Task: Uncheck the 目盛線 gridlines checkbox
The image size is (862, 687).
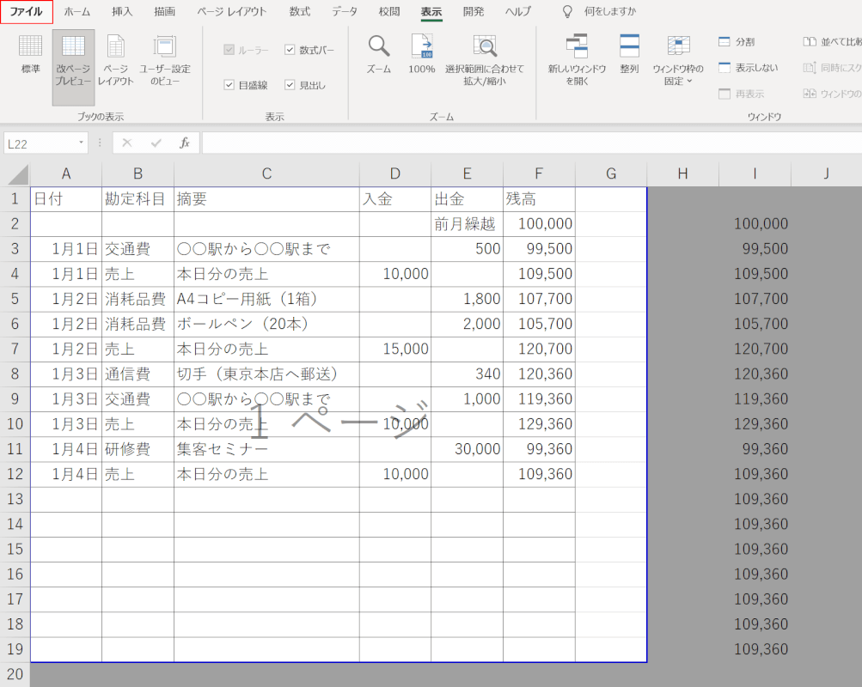Action: (x=229, y=85)
